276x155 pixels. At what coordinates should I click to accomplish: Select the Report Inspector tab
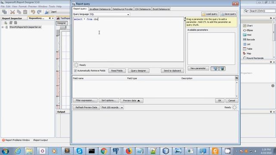click(12, 18)
